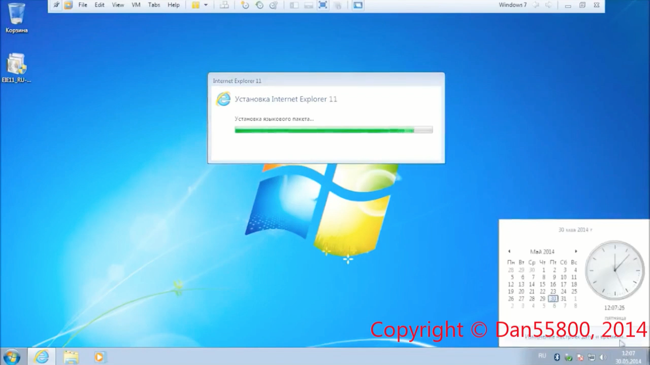Enter full screen mode icon
Image resolution: width=650 pixels, height=365 pixels.
tap(322, 5)
